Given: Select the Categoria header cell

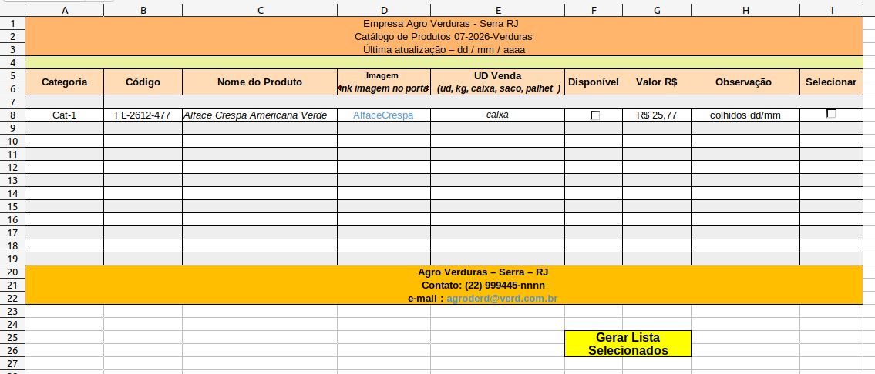Looking at the screenshot, I should tap(64, 82).
